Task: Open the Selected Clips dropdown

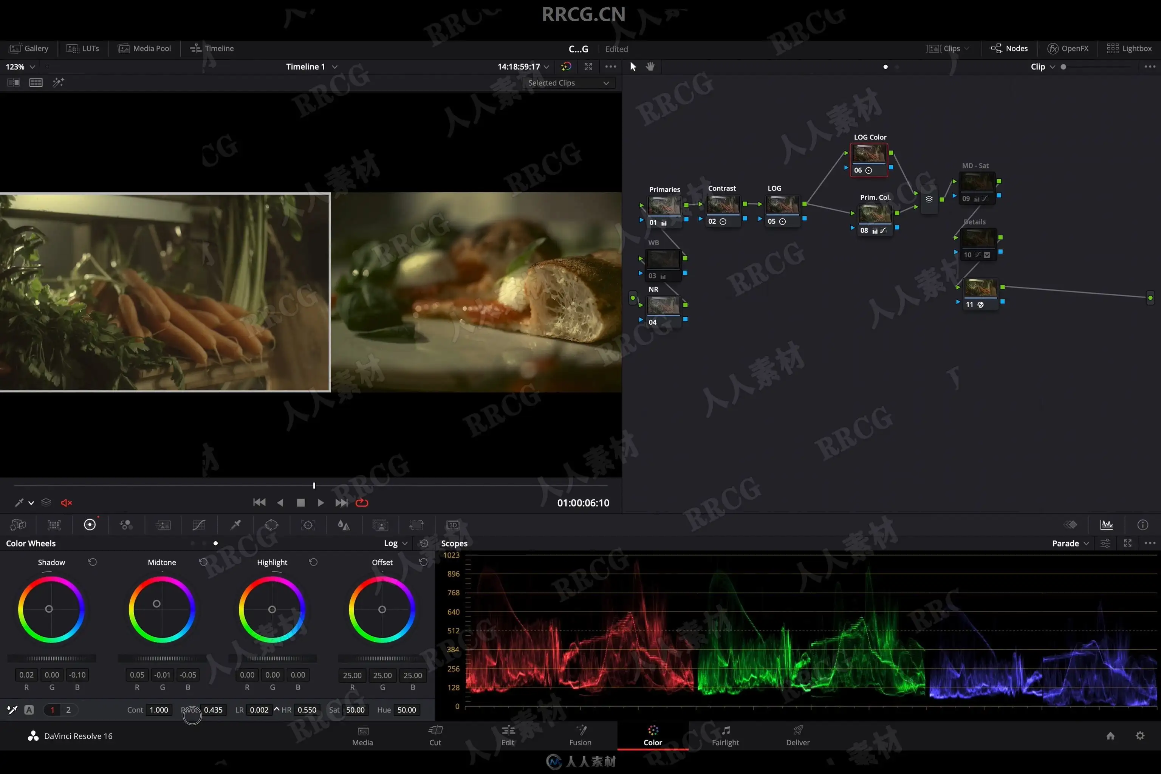Action: [568, 83]
